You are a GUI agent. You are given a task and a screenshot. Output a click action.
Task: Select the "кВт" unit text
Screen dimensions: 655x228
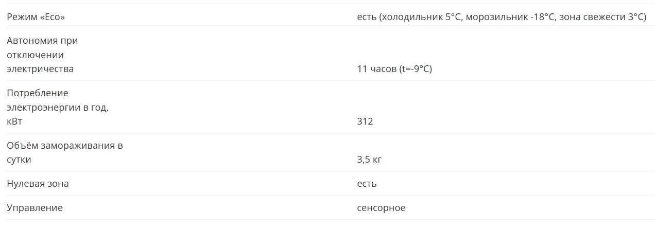click(x=15, y=121)
